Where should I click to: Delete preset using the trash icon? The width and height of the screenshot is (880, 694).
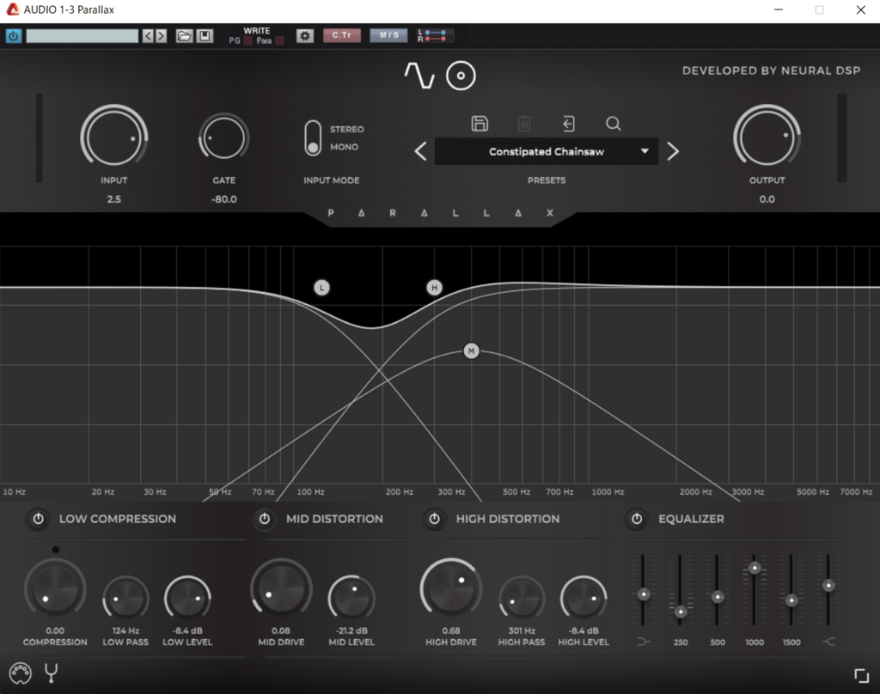524,124
